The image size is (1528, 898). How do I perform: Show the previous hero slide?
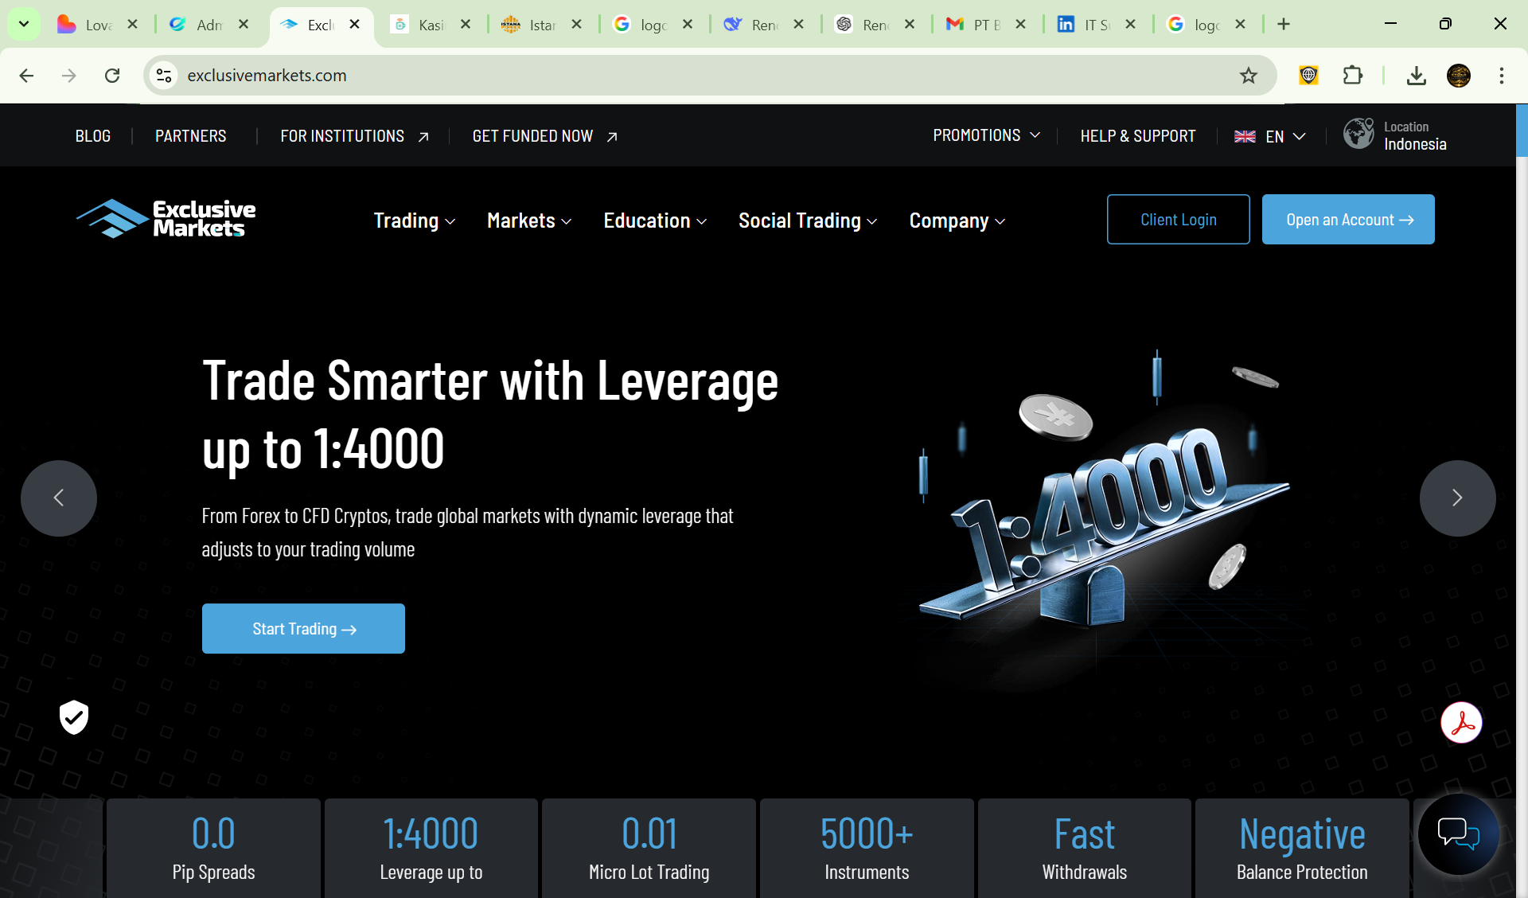(x=59, y=498)
